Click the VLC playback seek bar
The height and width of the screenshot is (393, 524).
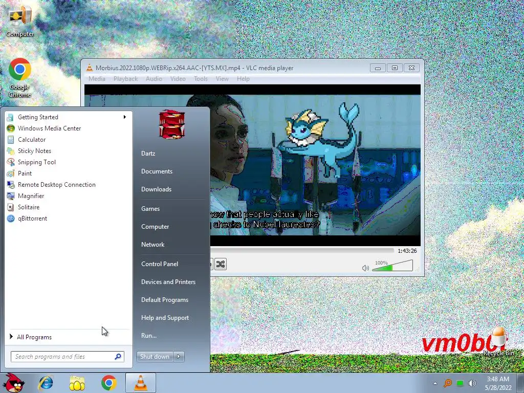(302, 251)
